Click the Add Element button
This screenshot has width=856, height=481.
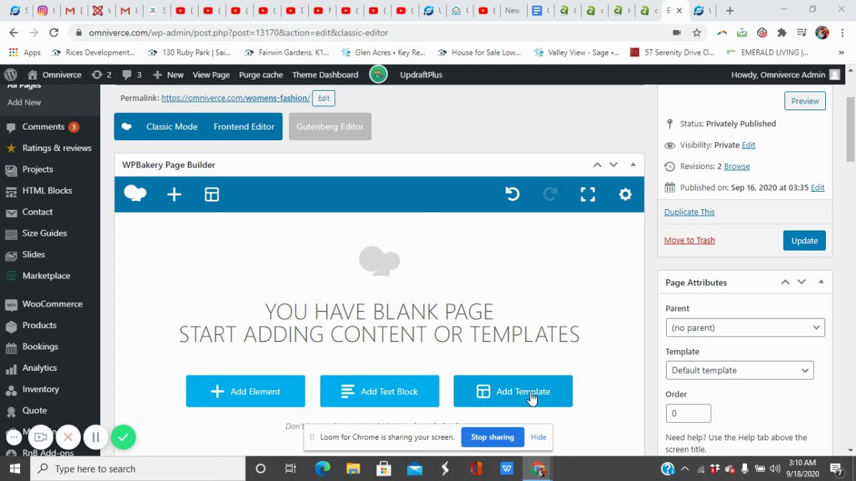(245, 391)
